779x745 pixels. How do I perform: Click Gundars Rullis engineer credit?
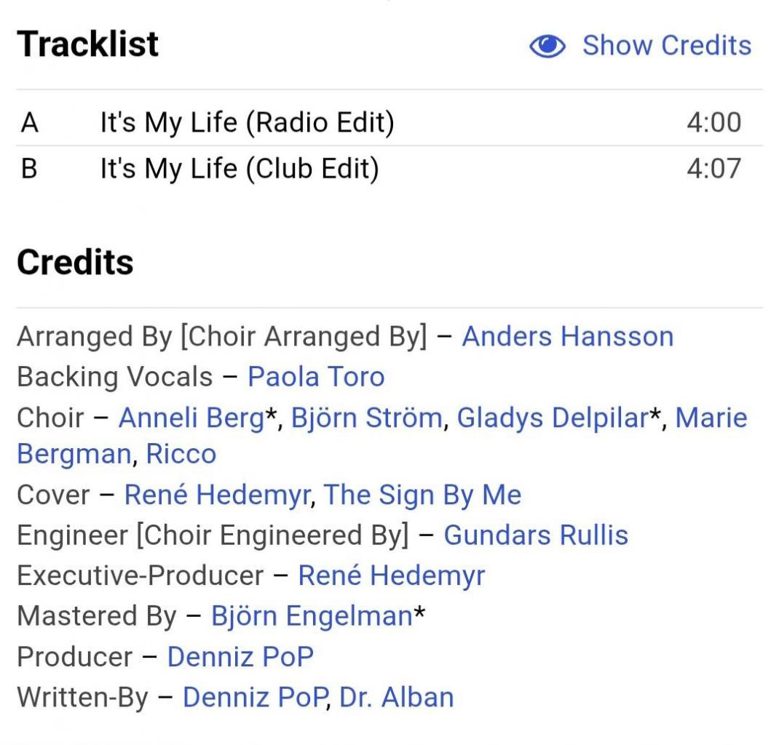pyautogui.click(x=536, y=535)
